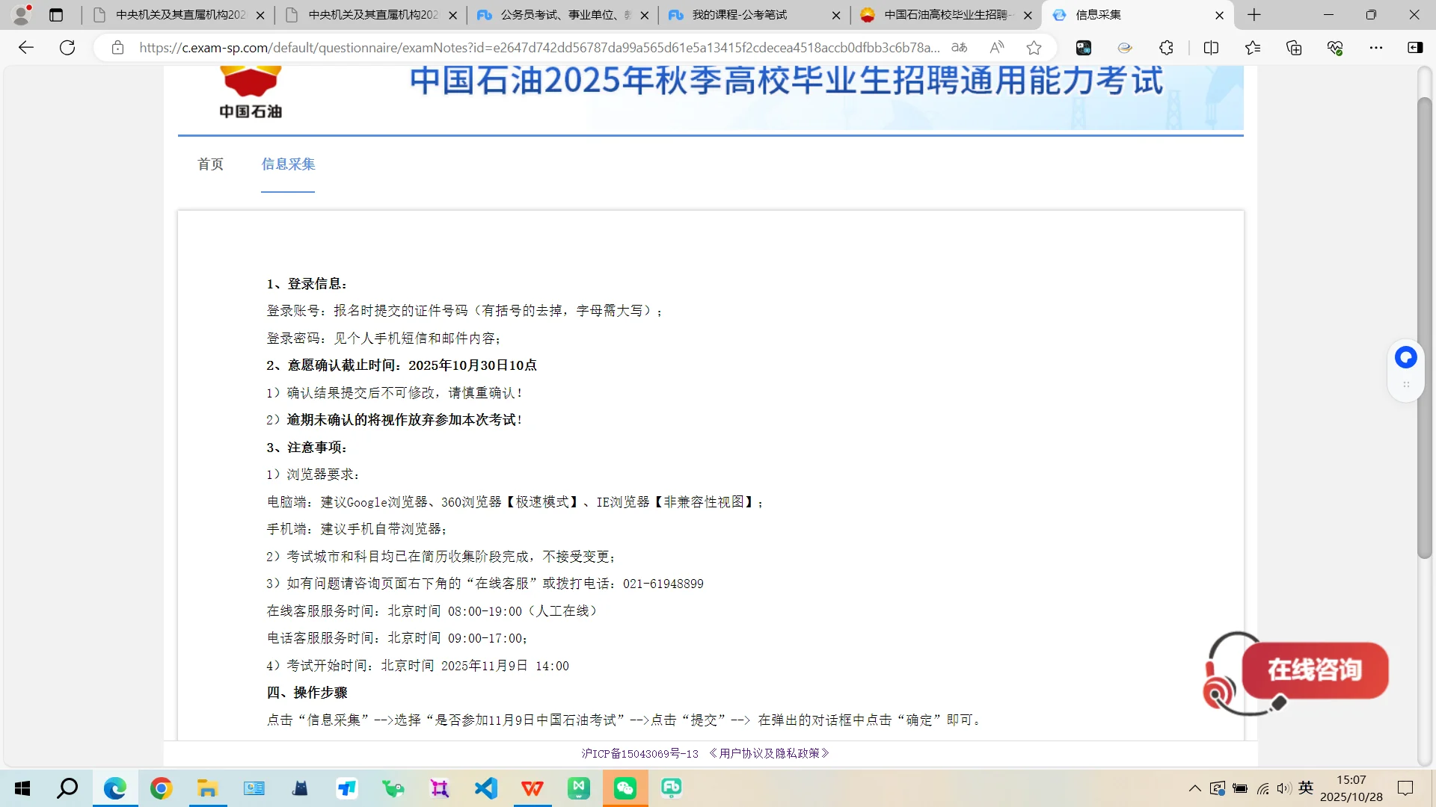Open Browser essentials heart icon
The width and height of the screenshot is (1436, 807).
tap(1336, 47)
